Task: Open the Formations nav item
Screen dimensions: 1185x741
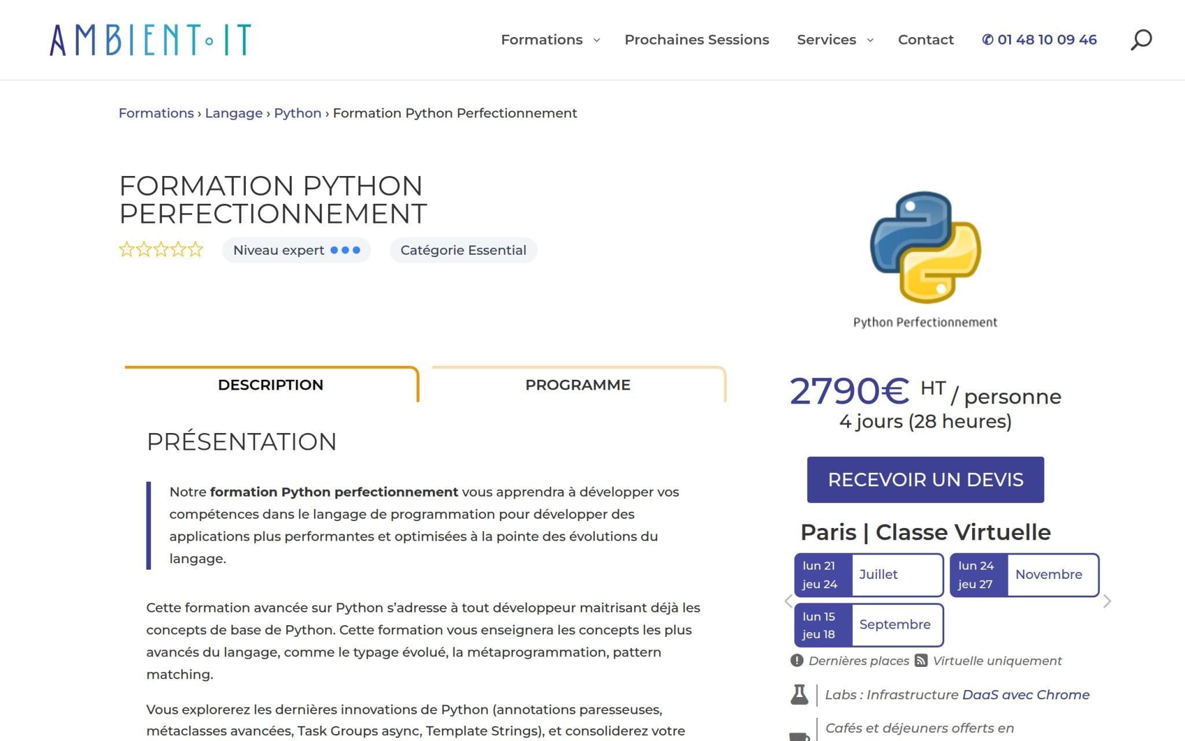Action: [542, 39]
